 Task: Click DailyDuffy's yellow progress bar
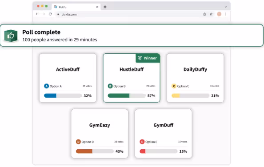(190, 95)
